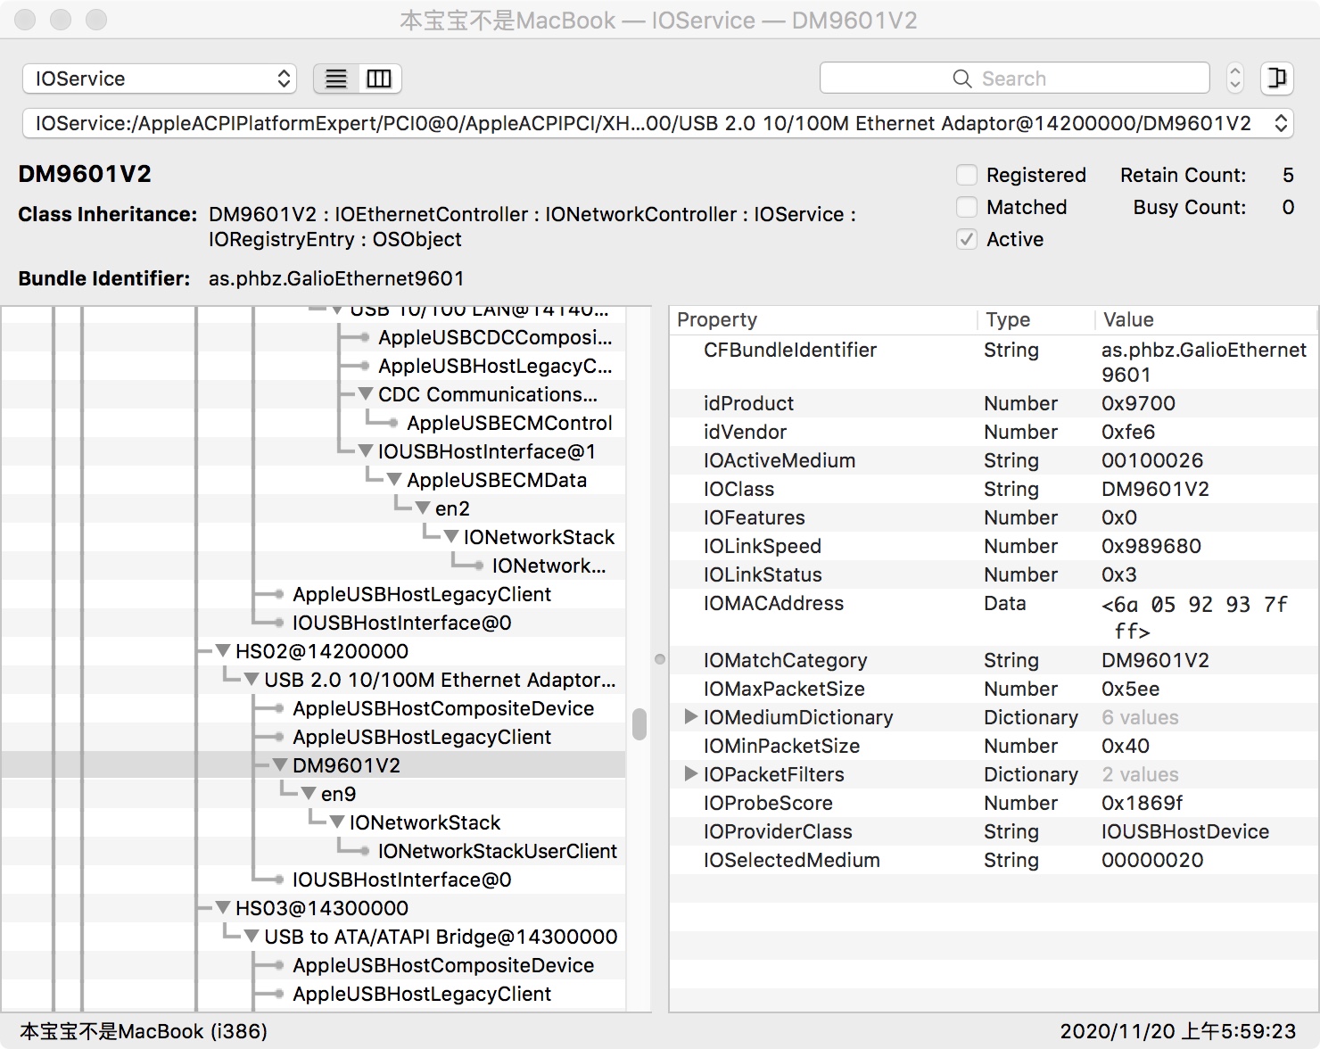
Task: Collapse the AppleUSBECMData node
Action: (394, 480)
